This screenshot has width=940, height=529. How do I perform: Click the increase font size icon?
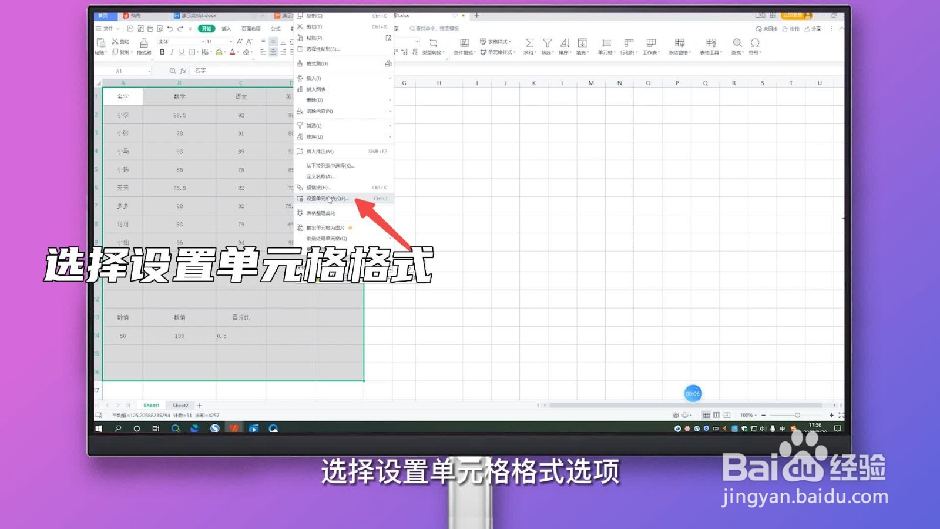coord(239,42)
